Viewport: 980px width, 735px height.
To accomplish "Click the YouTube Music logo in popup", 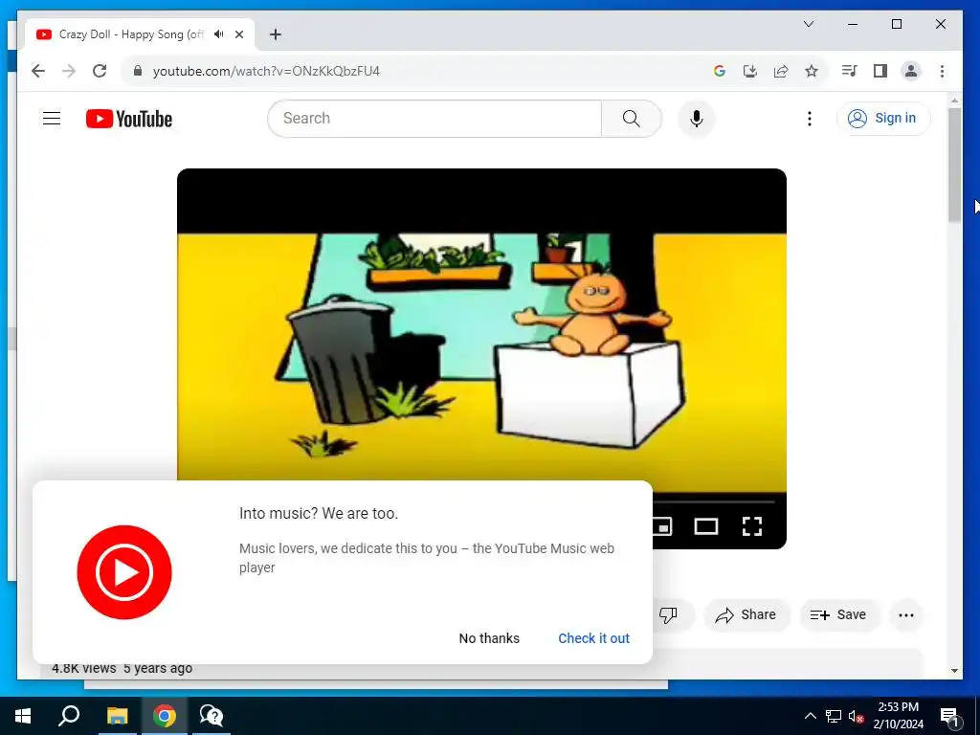I will pyautogui.click(x=124, y=572).
